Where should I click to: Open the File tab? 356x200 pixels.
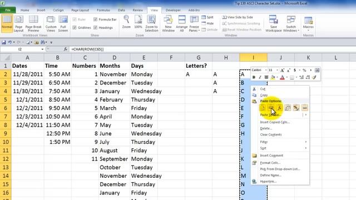[8, 10]
